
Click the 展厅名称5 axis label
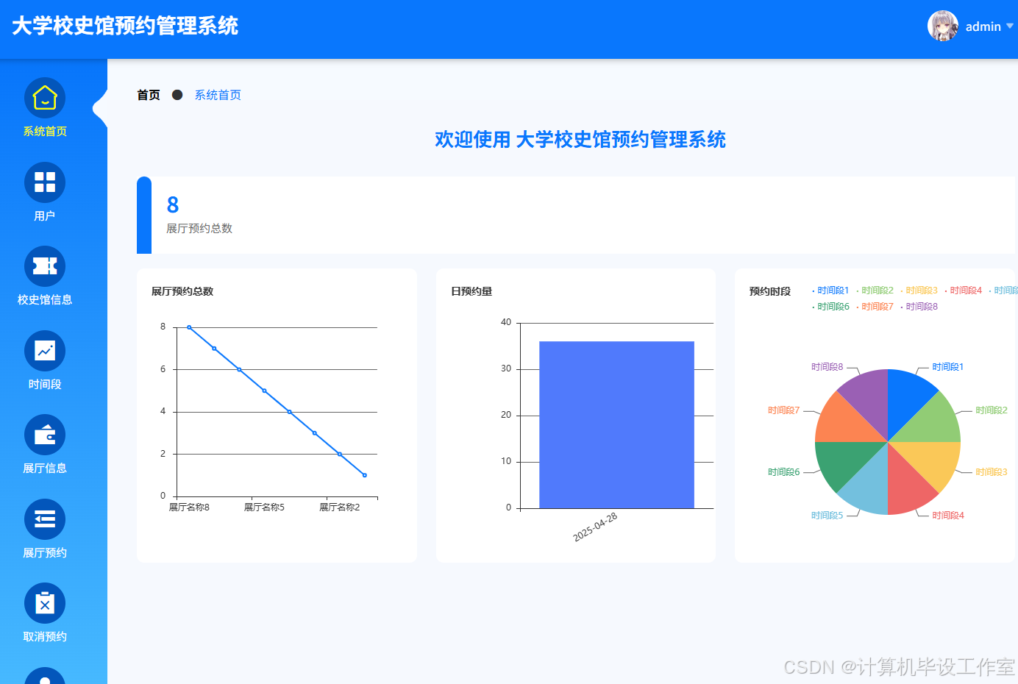264,507
